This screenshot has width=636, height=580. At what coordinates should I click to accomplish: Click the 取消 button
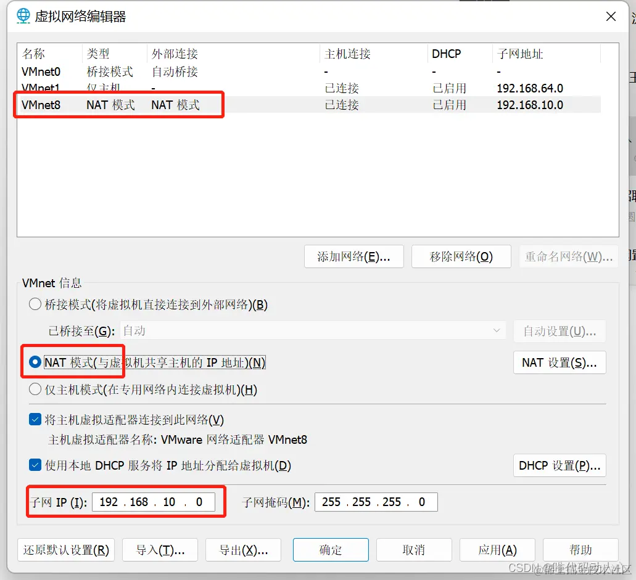click(414, 550)
